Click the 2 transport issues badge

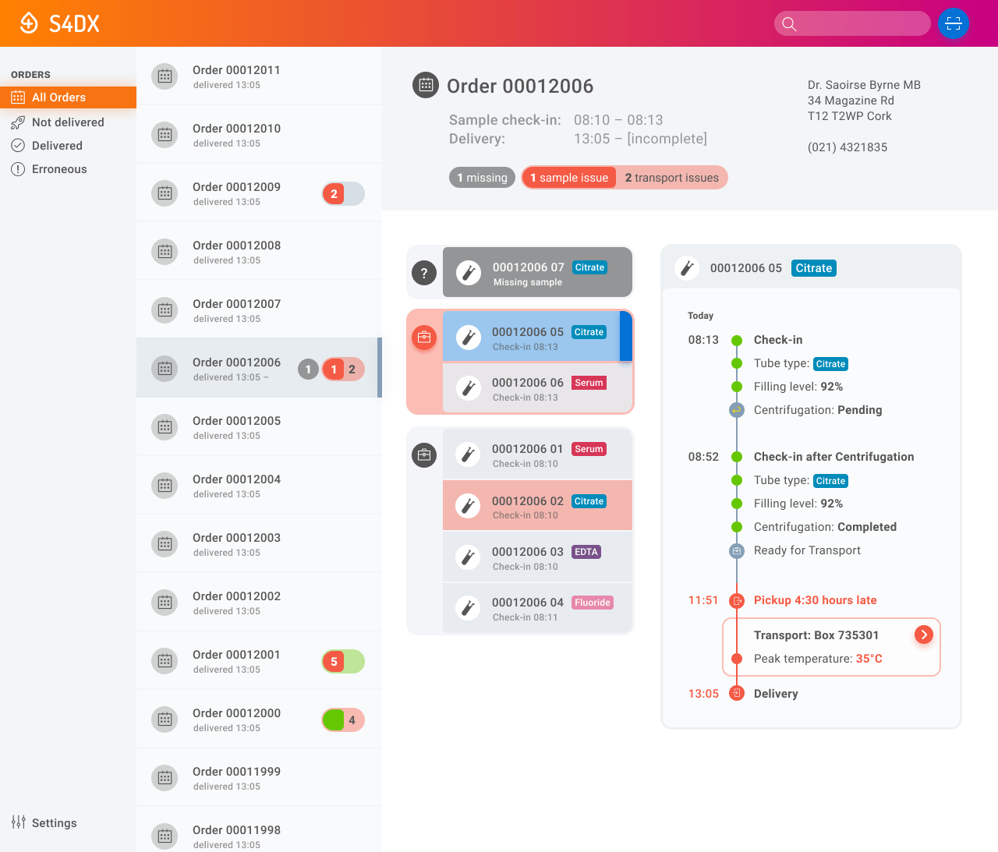(671, 178)
